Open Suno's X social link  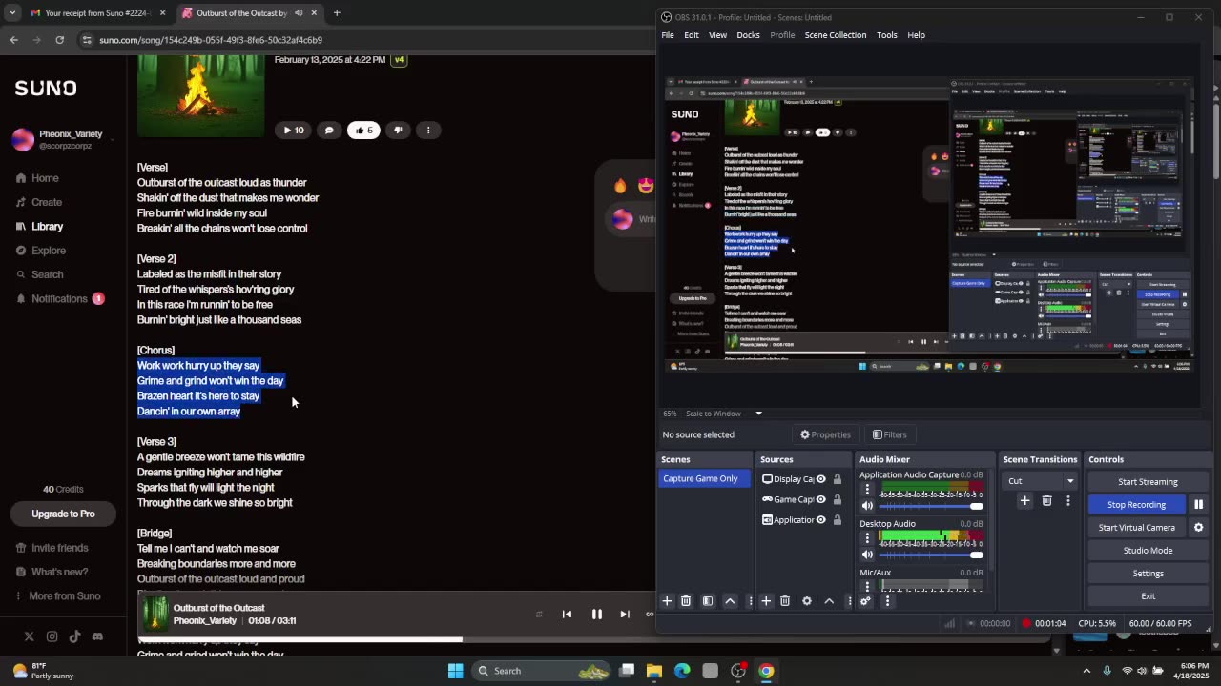click(x=29, y=636)
